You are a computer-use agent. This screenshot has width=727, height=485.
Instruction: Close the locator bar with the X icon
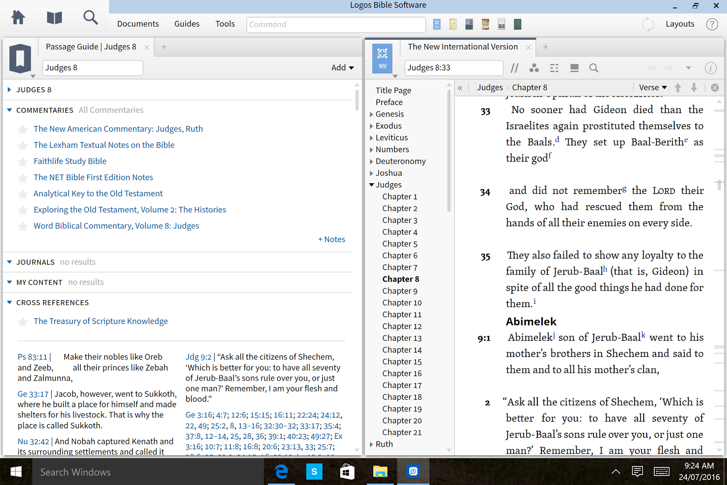coord(715,87)
